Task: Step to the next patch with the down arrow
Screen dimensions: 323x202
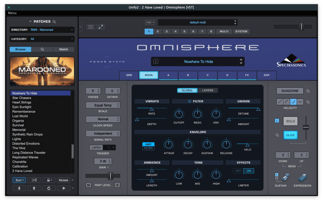Action: tap(19, 188)
